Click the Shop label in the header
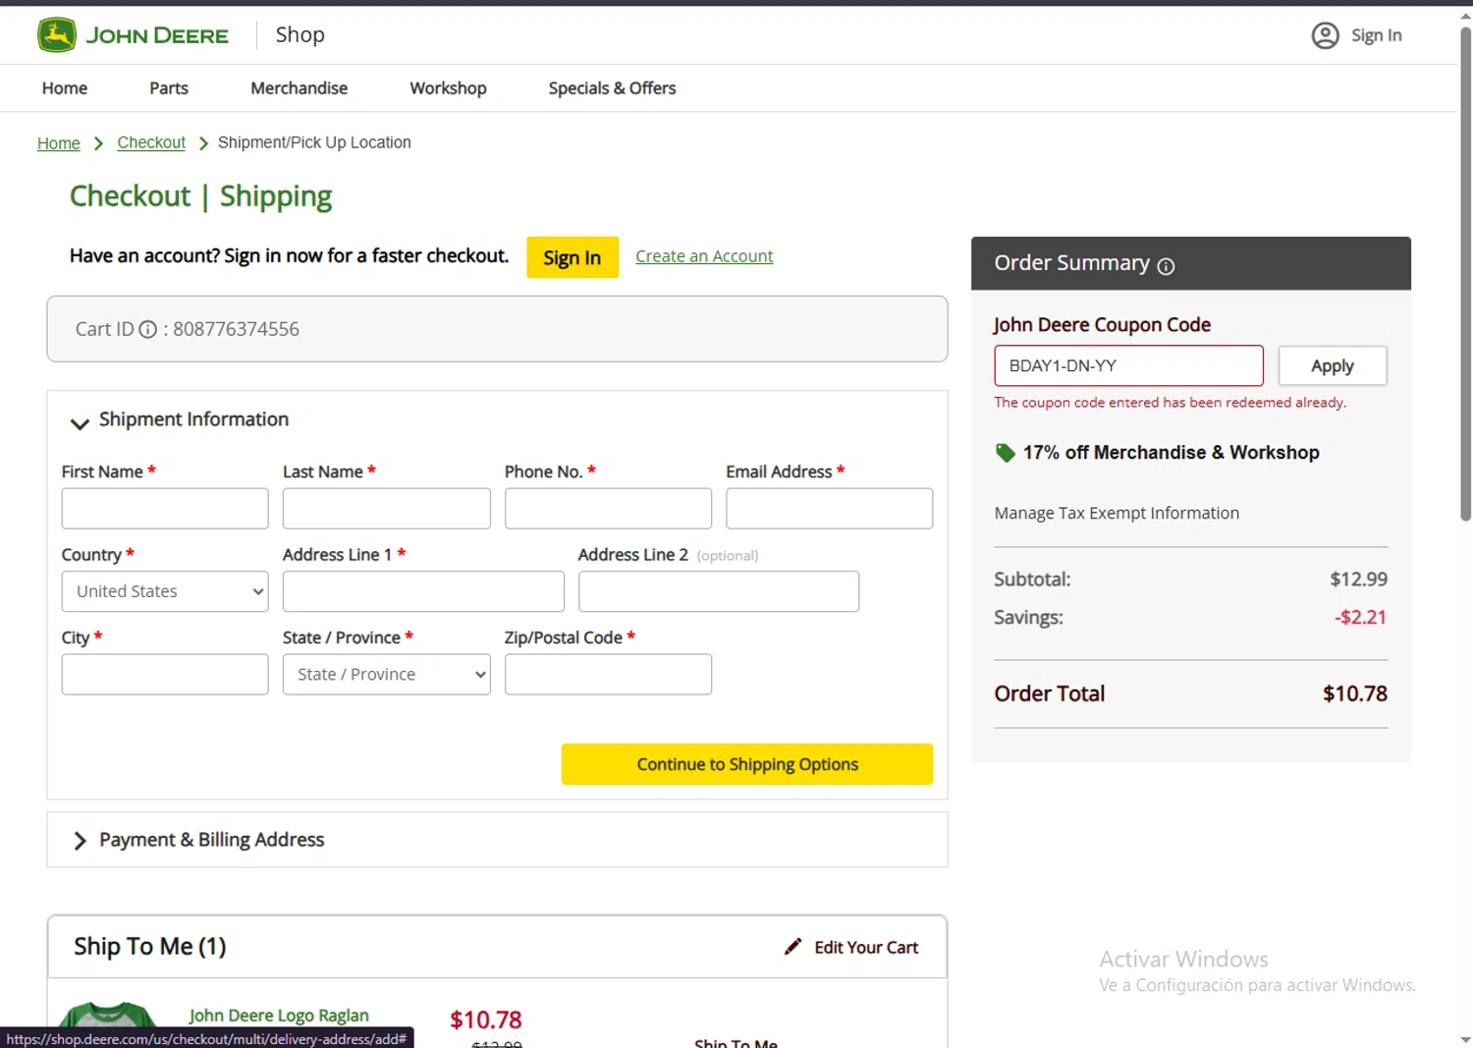Image resolution: width=1473 pixels, height=1048 pixels. click(300, 34)
